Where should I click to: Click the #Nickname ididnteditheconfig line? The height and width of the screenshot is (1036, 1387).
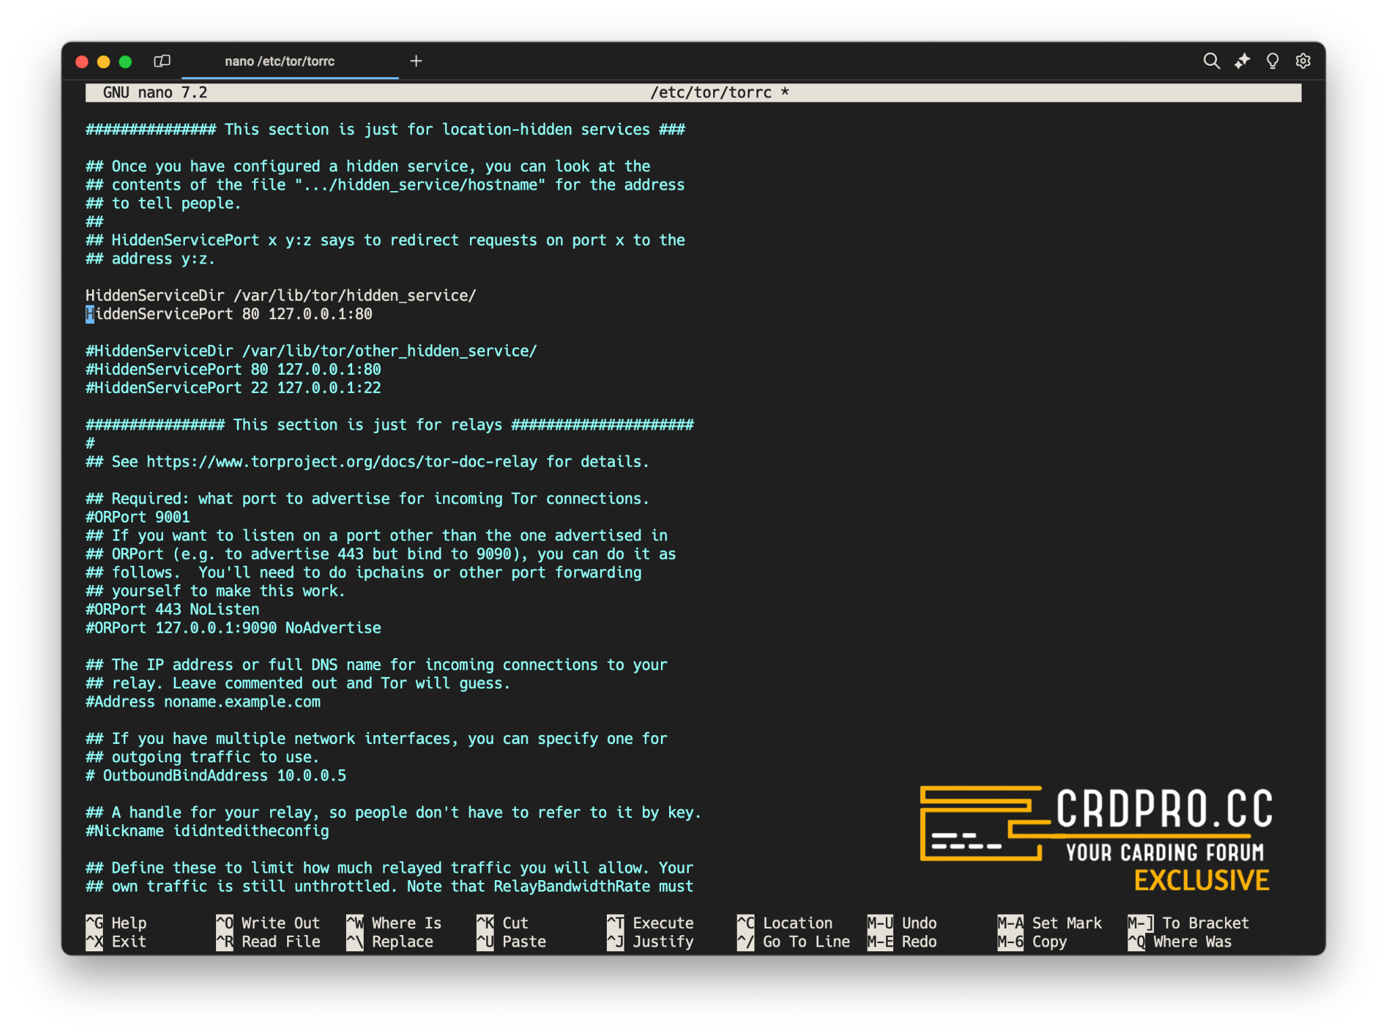[x=207, y=831]
